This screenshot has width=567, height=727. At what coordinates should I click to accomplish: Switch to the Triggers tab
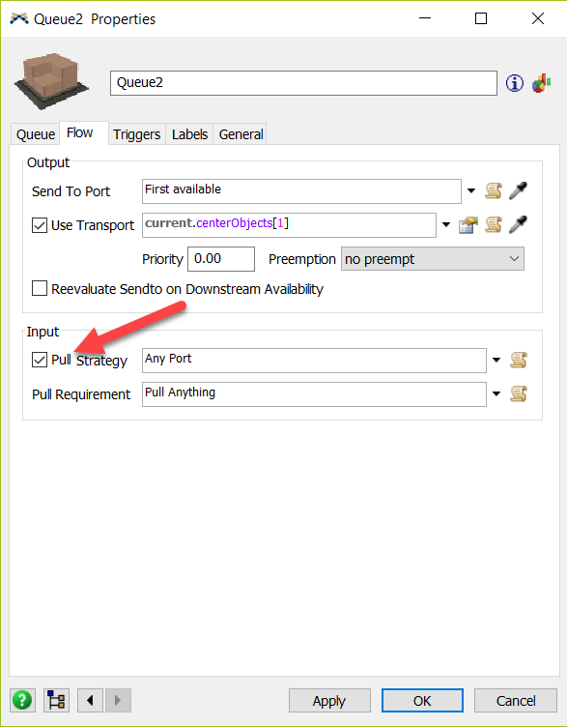click(136, 134)
